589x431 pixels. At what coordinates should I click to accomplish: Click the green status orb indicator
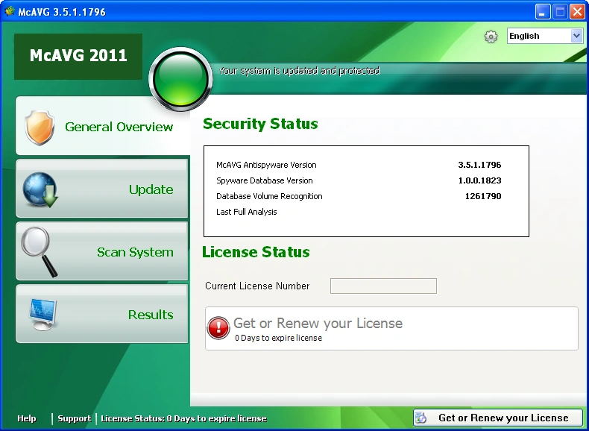pyautogui.click(x=180, y=79)
